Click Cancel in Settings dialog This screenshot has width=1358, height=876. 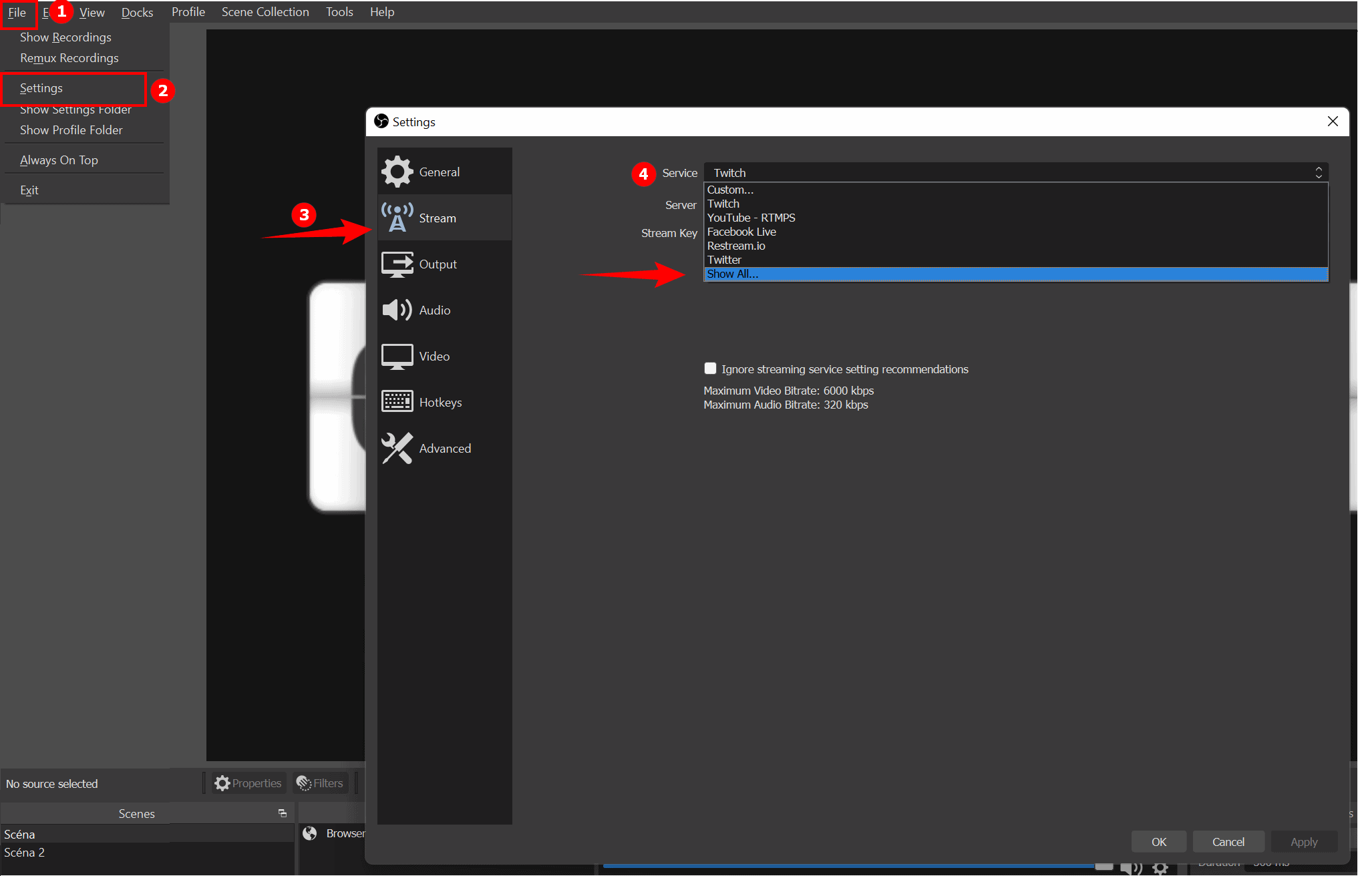tap(1228, 842)
